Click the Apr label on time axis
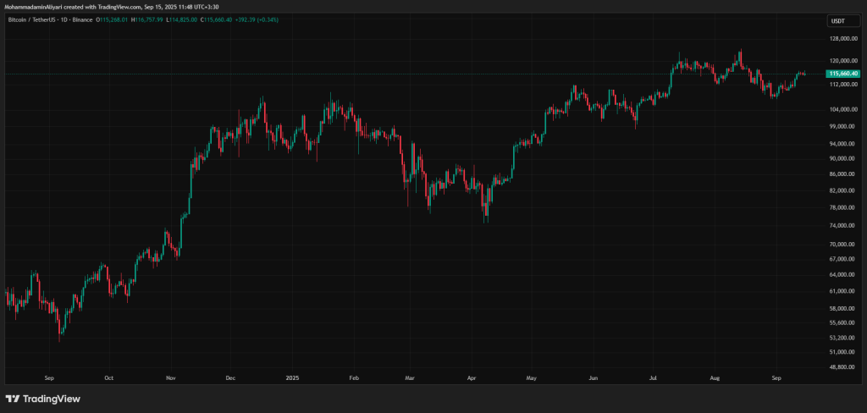The image size is (867, 413). coord(471,378)
